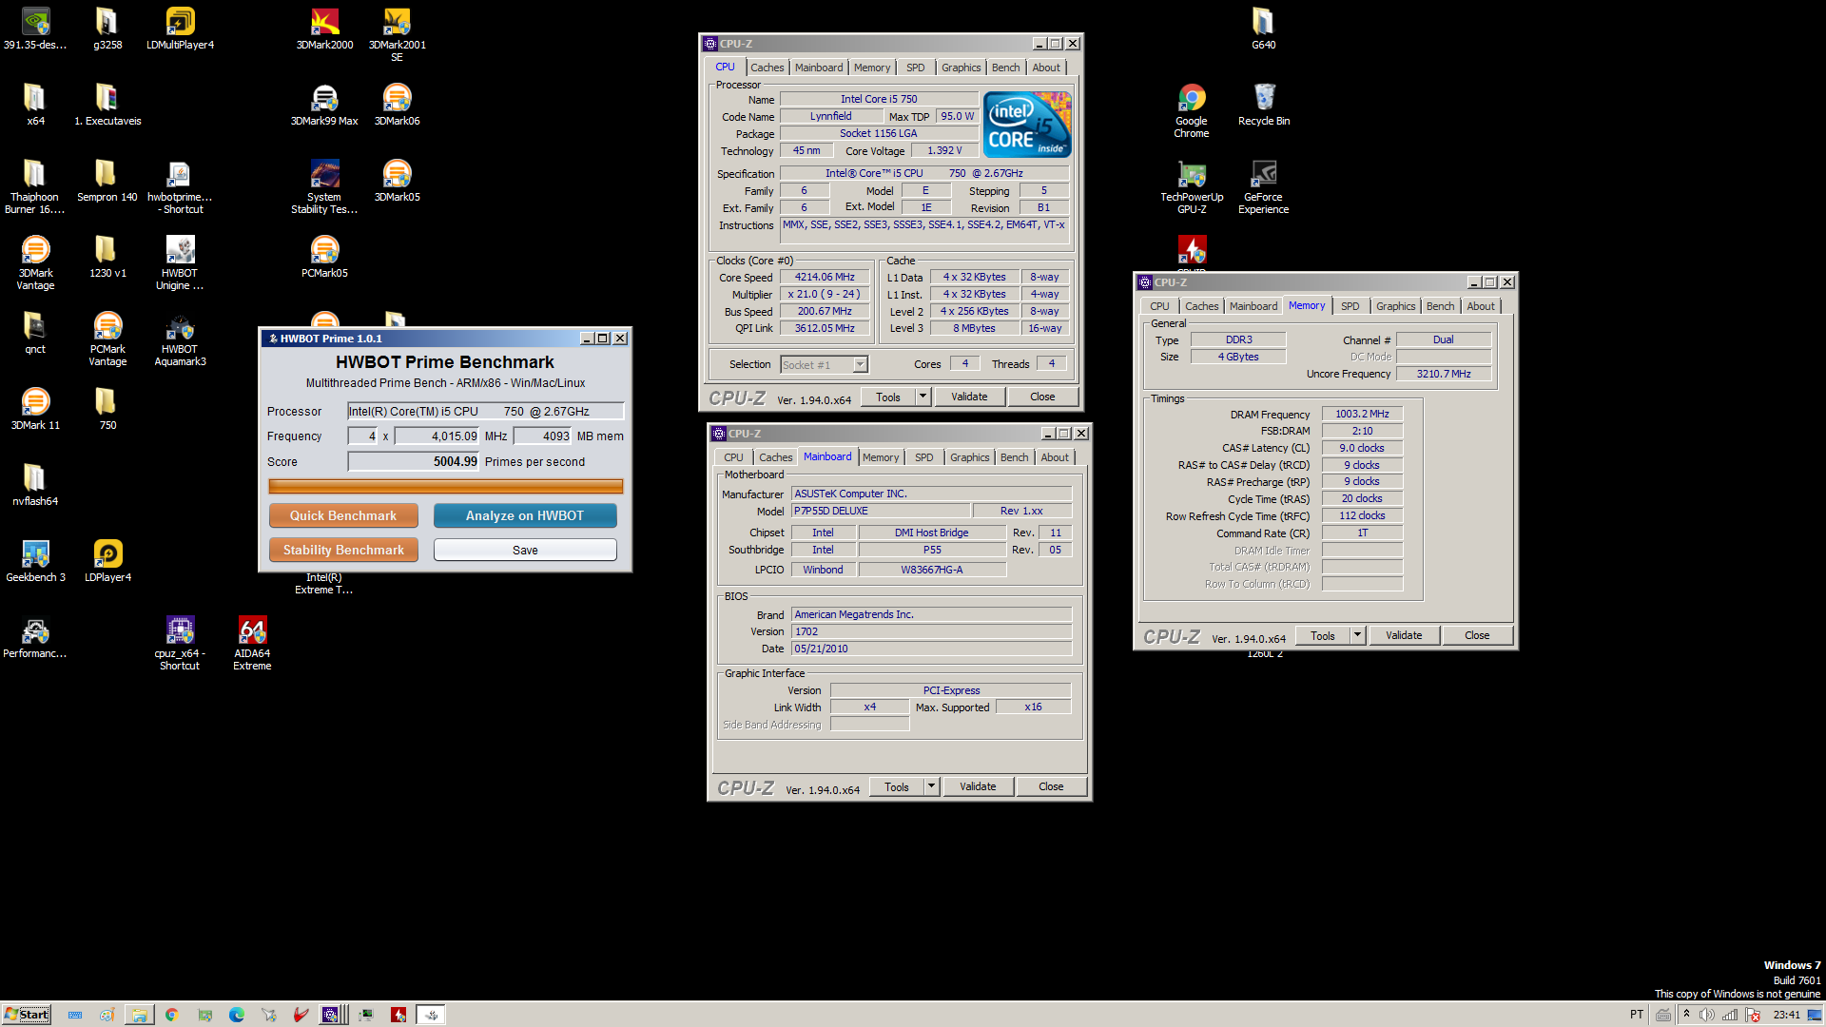Switch to Caches tab in top CPU-Z

point(767,68)
